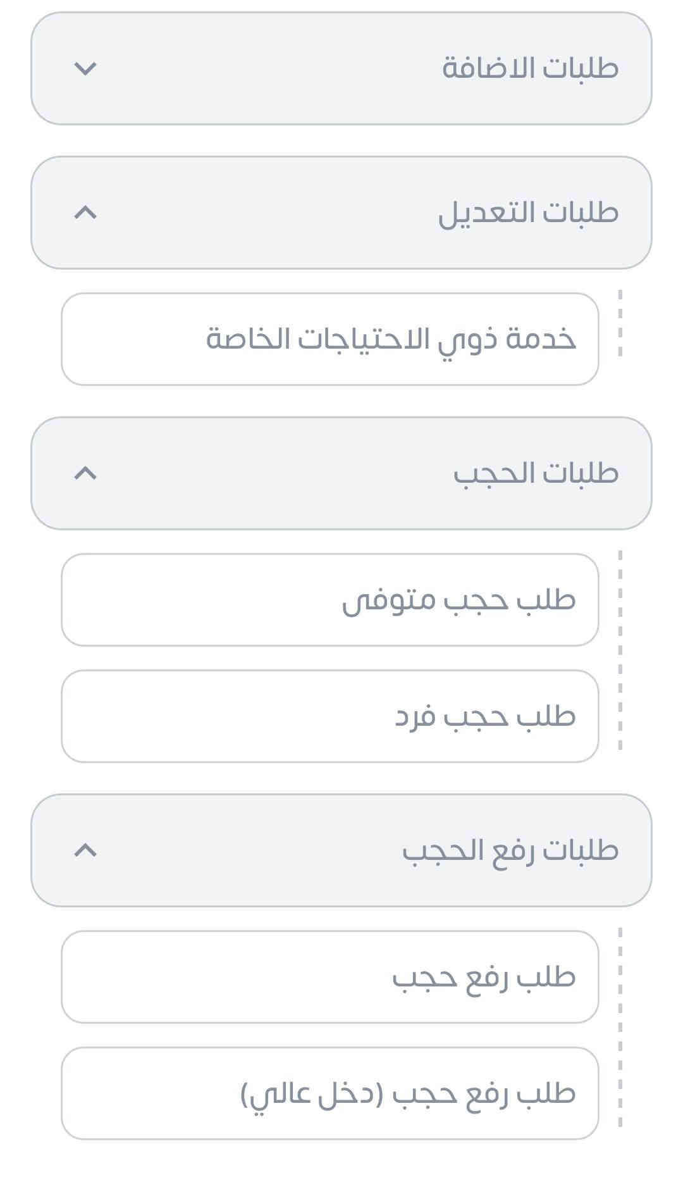
Task: Collapse the طلبات التعديل section
Action: tap(341, 213)
